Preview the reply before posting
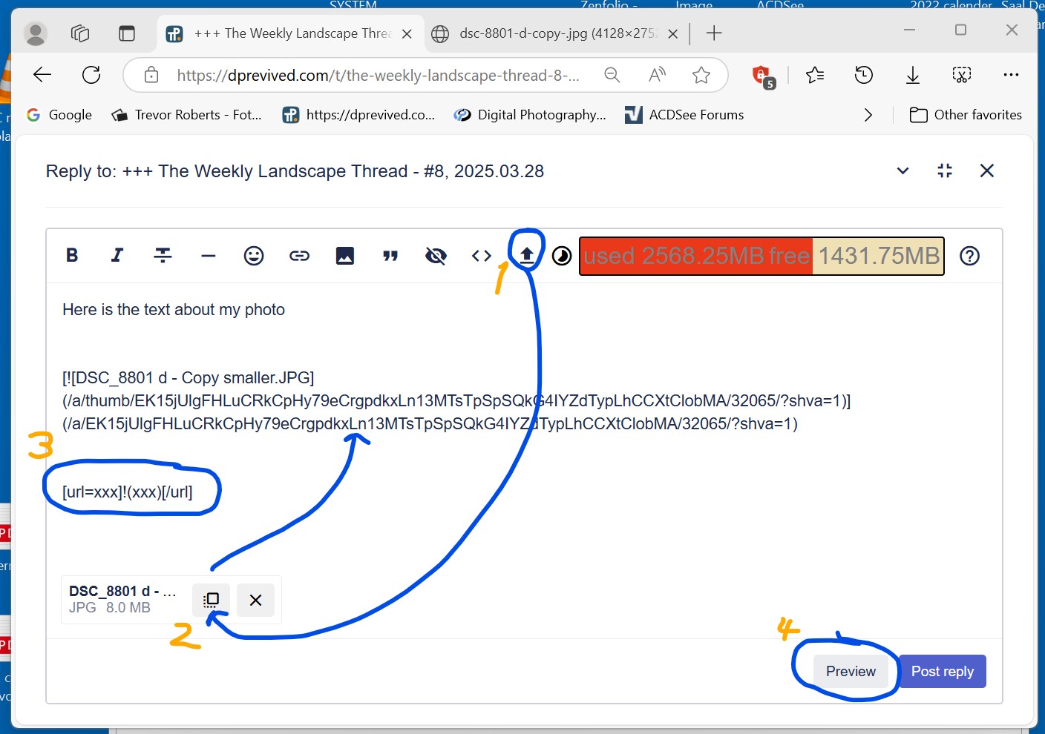 [x=851, y=671]
